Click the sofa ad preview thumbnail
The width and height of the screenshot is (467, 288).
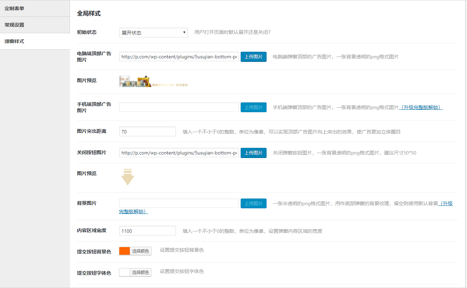154,81
